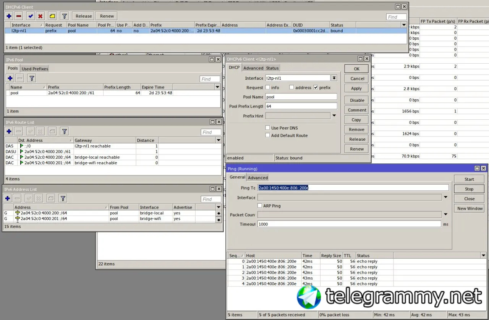Open the Status tab in DHCPv6 Client dialog
The image size is (489, 320).
tap(272, 68)
